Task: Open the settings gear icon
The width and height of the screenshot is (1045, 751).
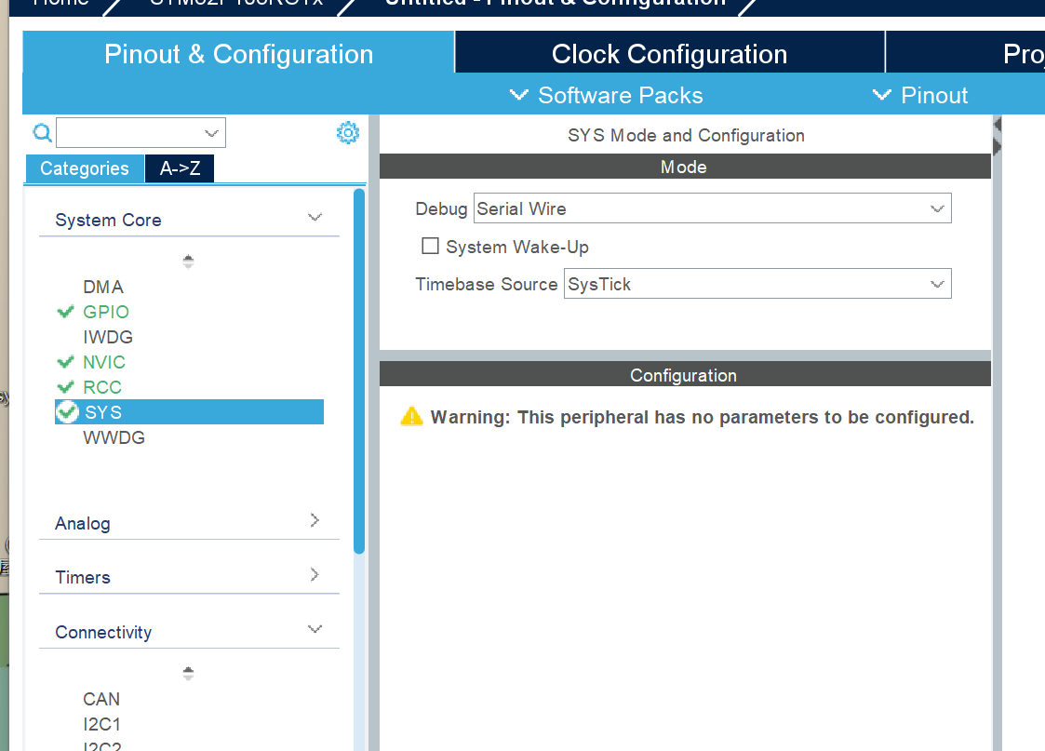Action: point(347,132)
